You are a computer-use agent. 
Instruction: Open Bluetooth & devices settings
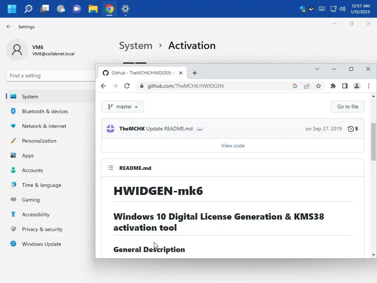[45, 111]
